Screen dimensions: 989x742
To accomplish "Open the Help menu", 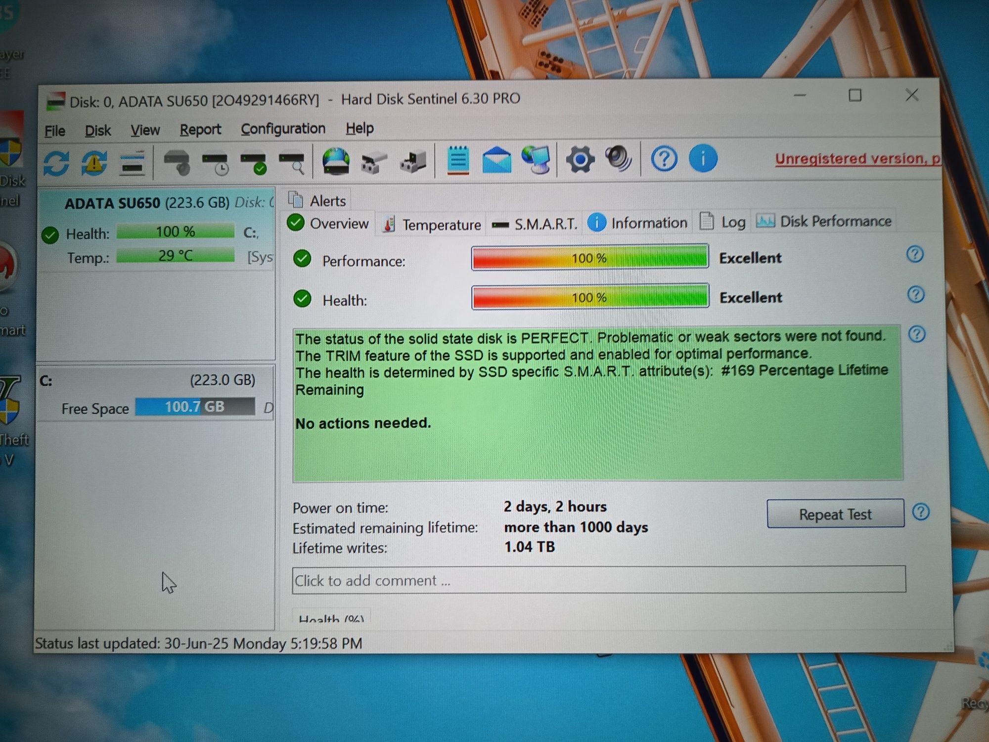I will click(x=360, y=128).
